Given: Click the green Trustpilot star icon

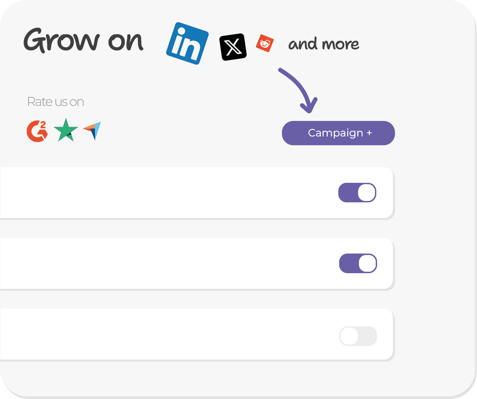Looking at the screenshot, I should point(66,131).
